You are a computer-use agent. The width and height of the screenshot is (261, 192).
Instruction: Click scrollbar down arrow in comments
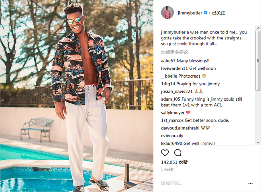(x=258, y=142)
